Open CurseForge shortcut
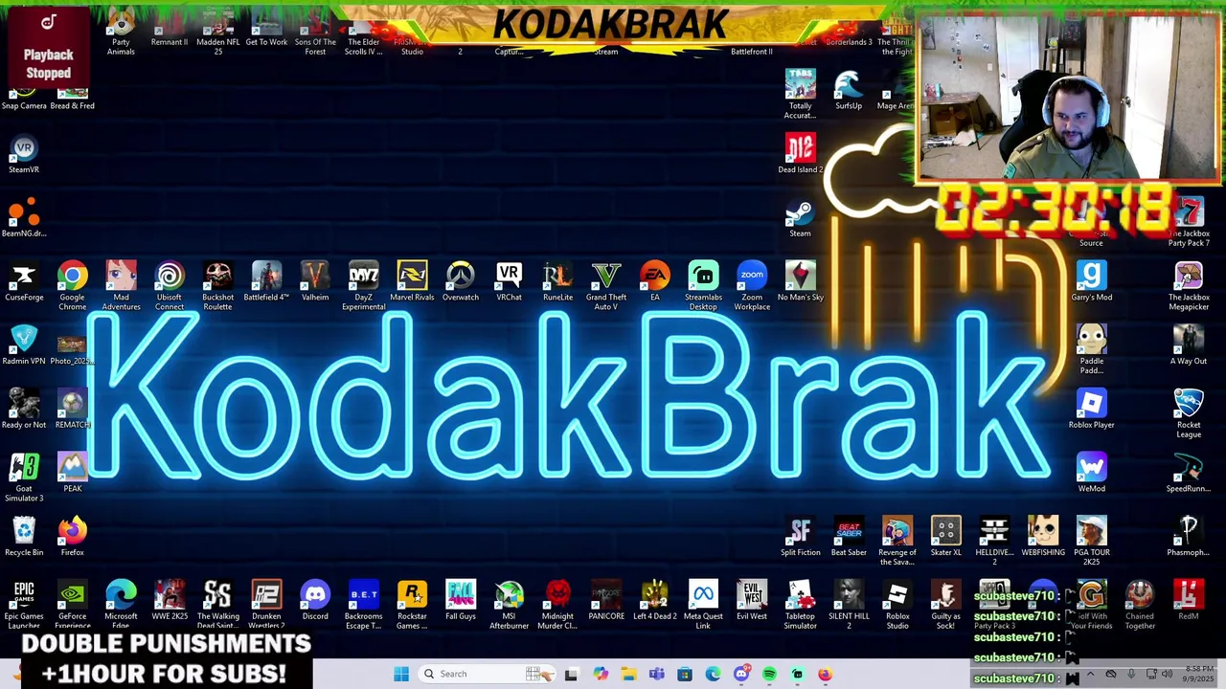The height and width of the screenshot is (689, 1226). 24,282
